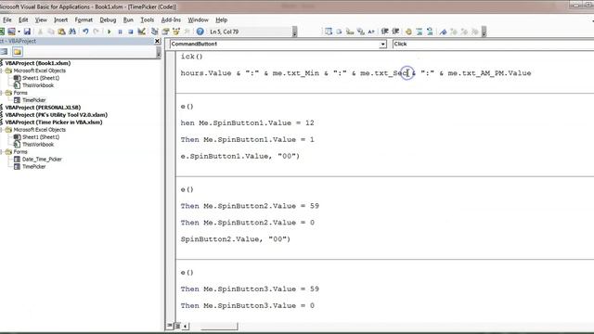Screen dimensions: 594x334
Task: Click code text me.txt_AM_PM.Value
Action: [489, 73]
